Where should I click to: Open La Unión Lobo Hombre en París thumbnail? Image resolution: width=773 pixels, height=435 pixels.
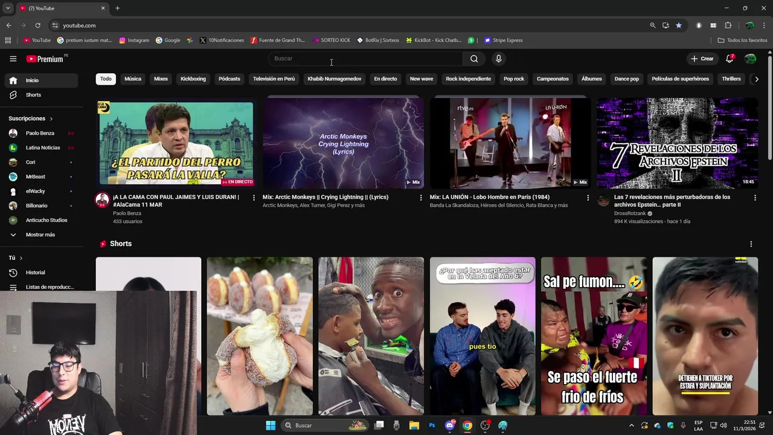point(510,143)
